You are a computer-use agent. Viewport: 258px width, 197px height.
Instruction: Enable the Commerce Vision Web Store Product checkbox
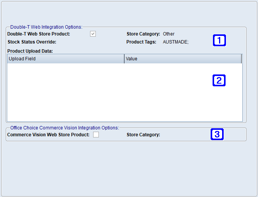(96, 134)
